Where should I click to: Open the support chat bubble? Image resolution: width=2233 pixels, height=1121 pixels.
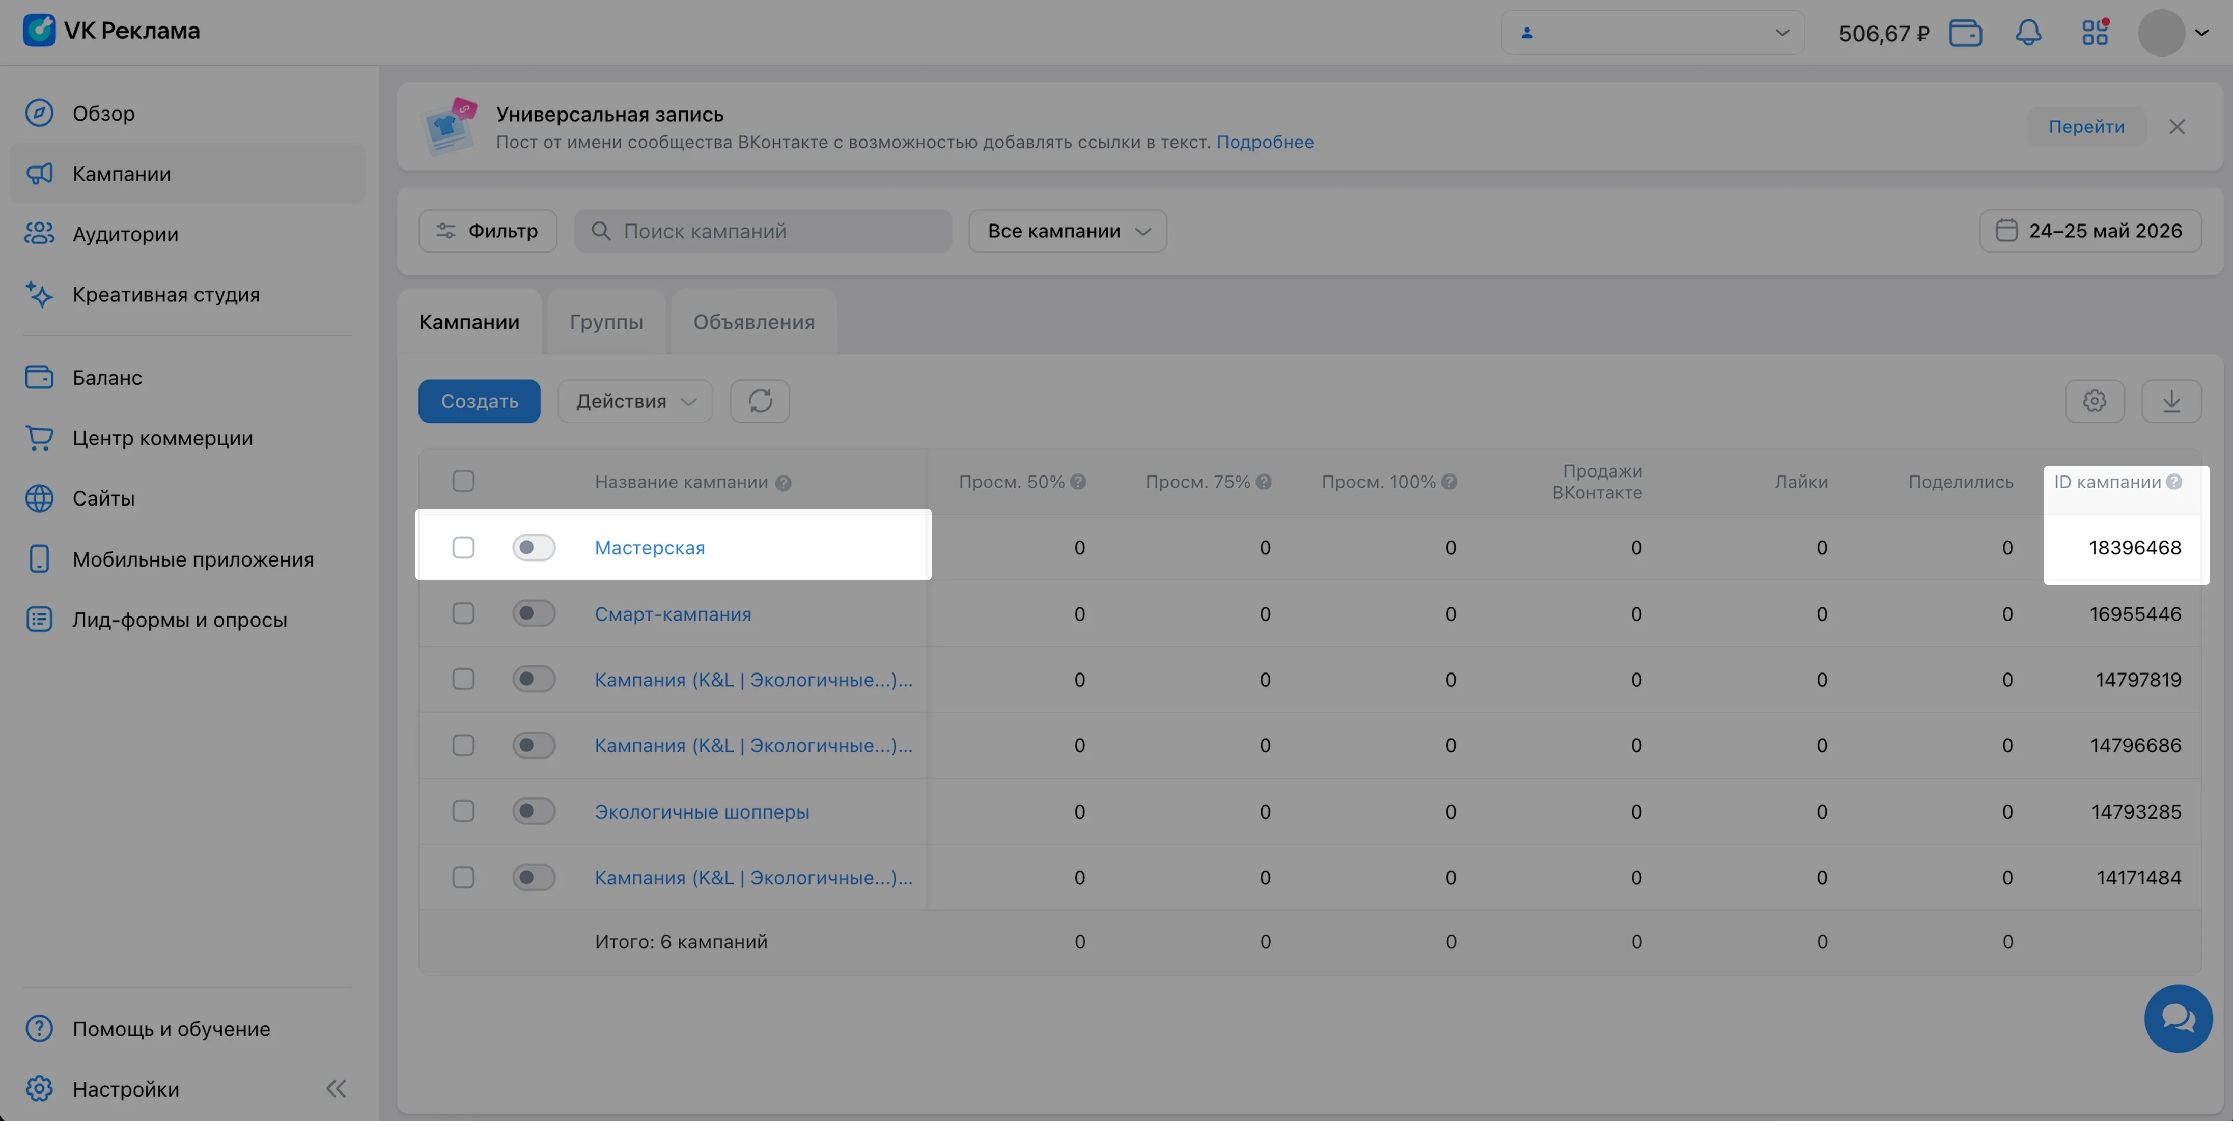tap(2178, 1018)
